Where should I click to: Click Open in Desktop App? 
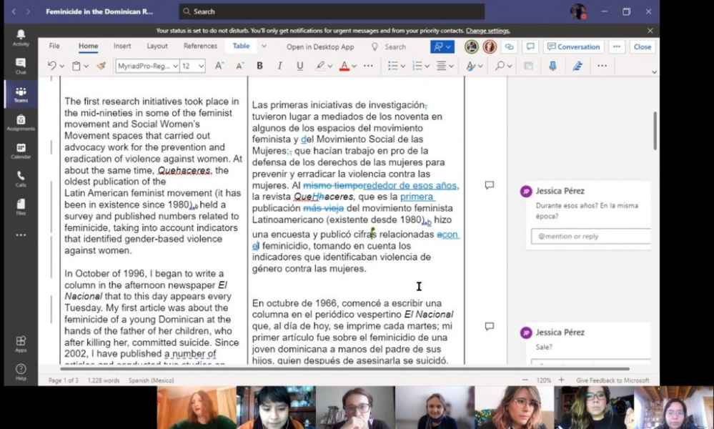[x=320, y=47]
